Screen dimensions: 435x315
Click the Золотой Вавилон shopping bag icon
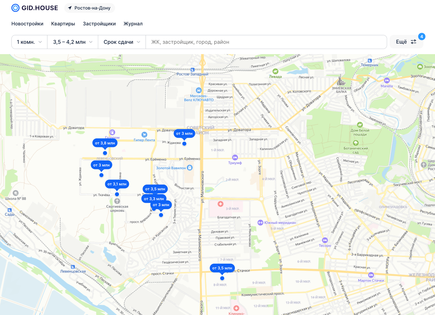tap(190, 167)
